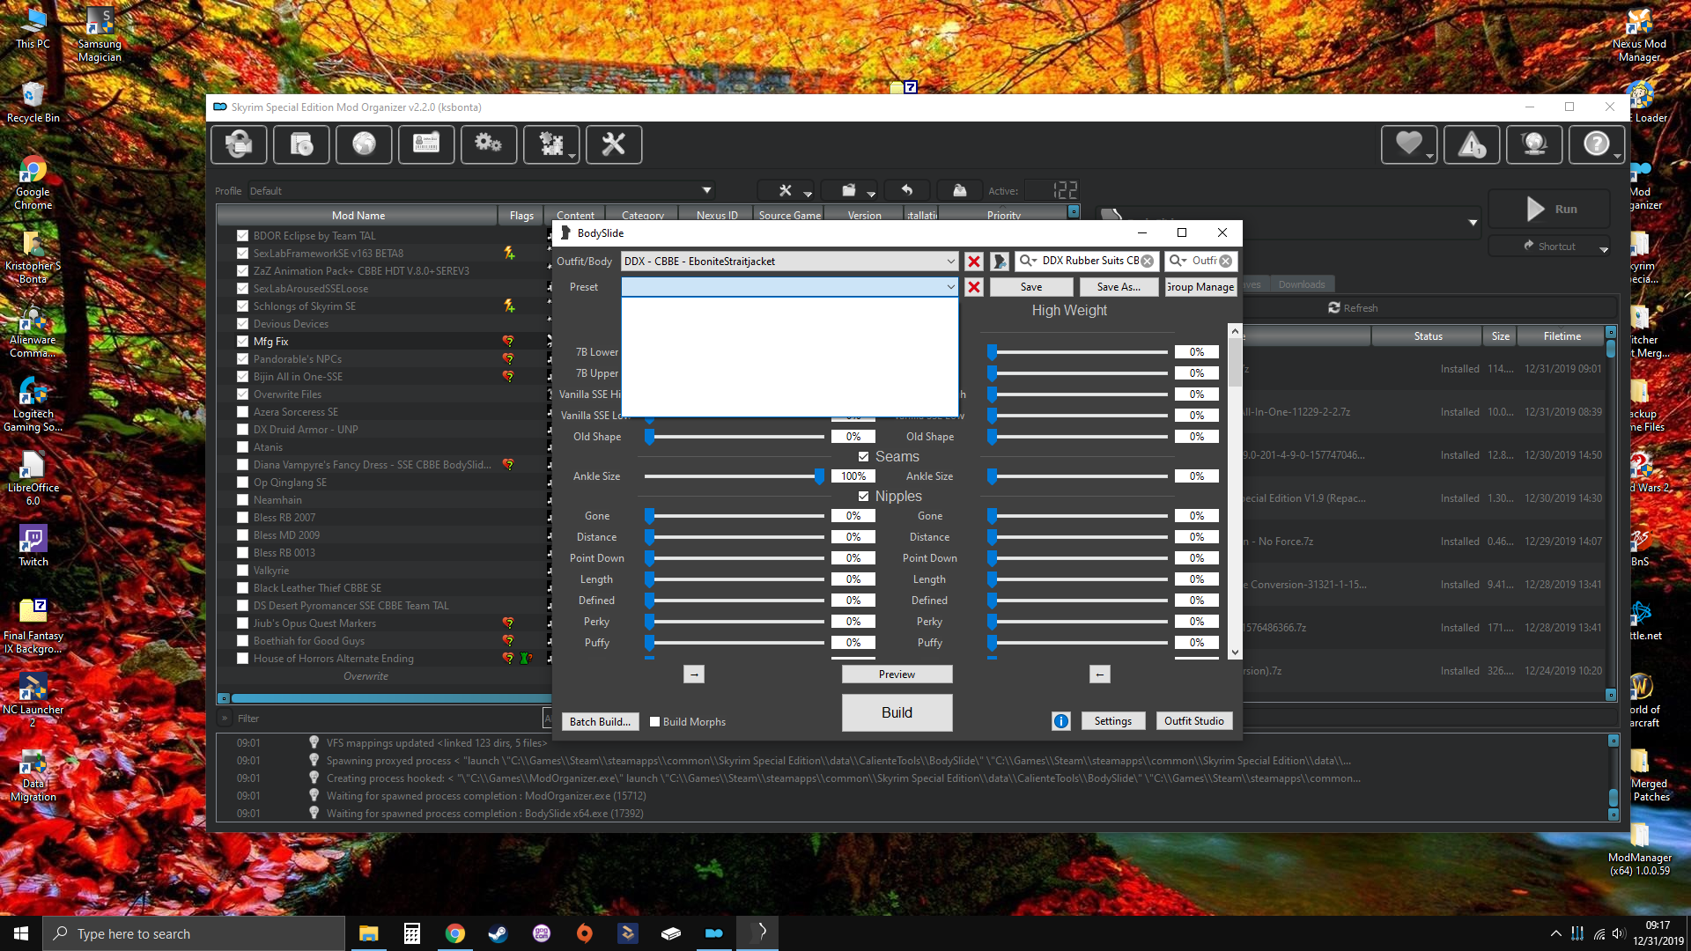Image resolution: width=1691 pixels, height=951 pixels.
Task: Uncheck the Seams category checkbox
Action: click(x=864, y=457)
